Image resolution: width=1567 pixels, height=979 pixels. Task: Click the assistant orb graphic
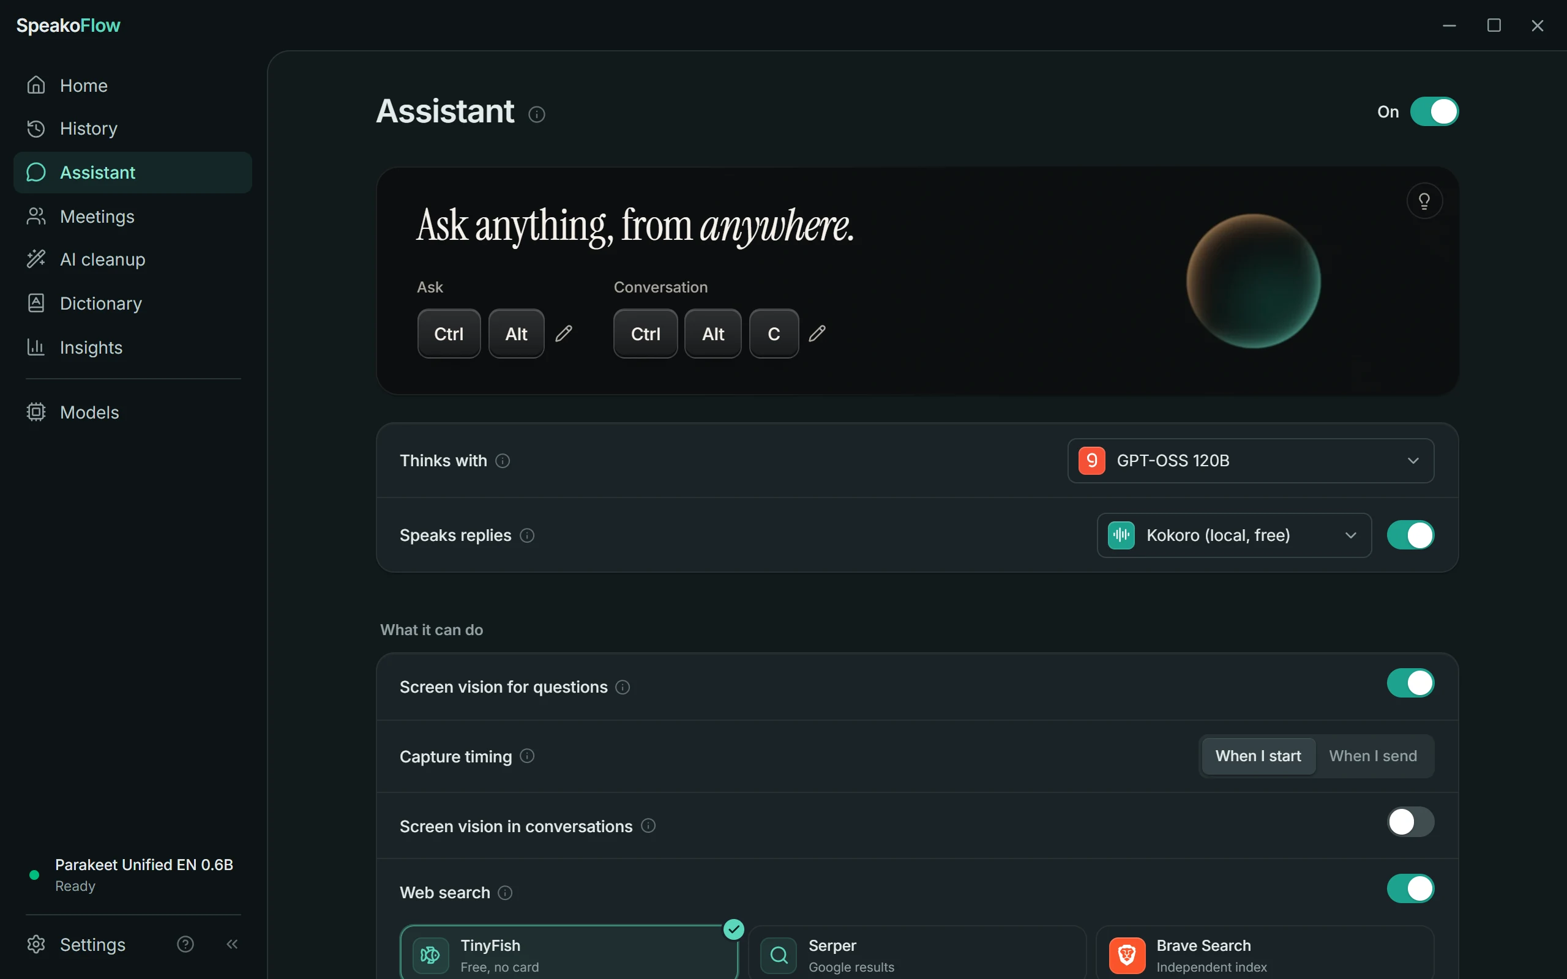1253,281
